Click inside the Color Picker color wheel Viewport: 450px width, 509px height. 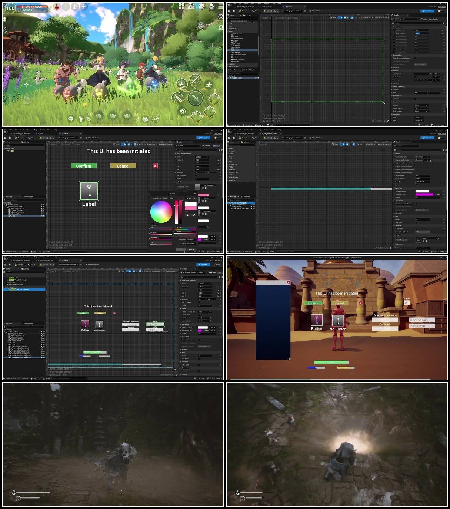tap(161, 212)
